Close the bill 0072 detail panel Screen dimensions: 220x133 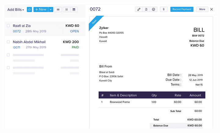pos(211,9)
